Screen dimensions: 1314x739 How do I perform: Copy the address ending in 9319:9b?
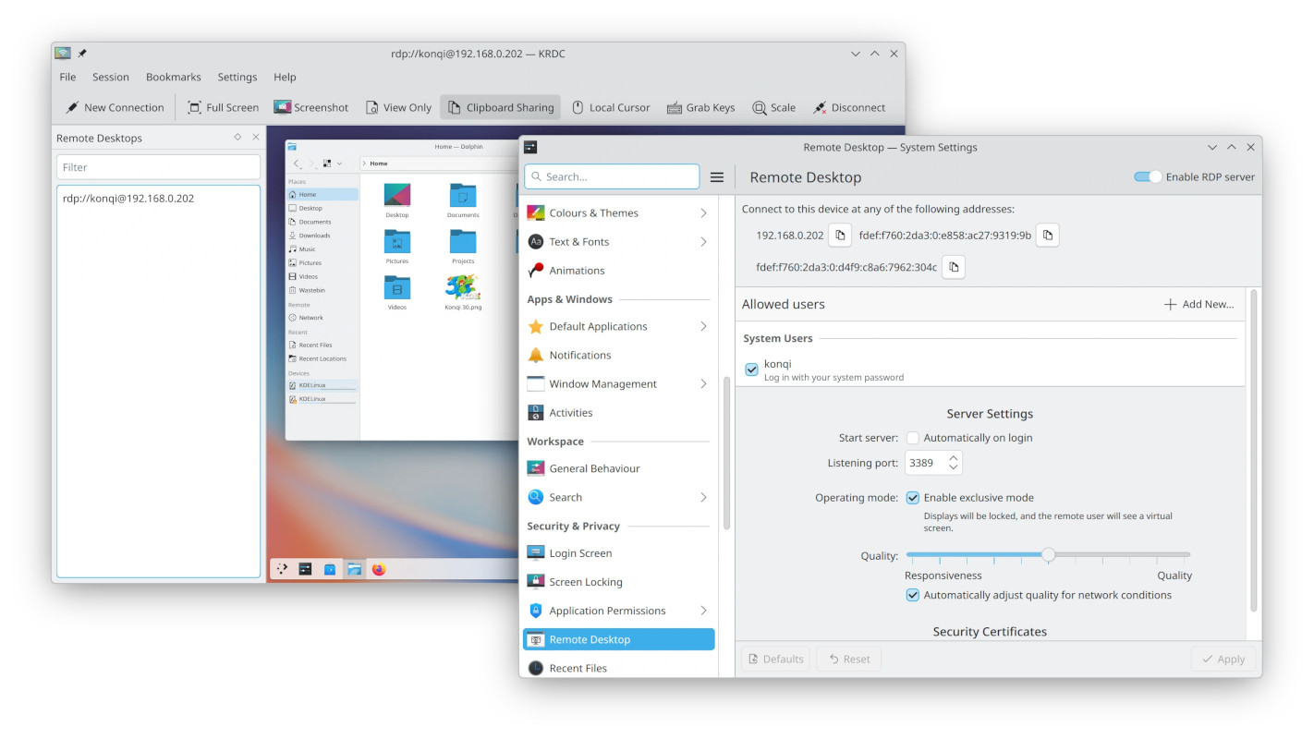click(1047, 236)
